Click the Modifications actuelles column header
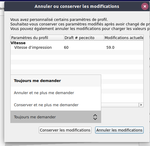The width and height of the screenshot is (150, 146). click(x=124, y=38)
